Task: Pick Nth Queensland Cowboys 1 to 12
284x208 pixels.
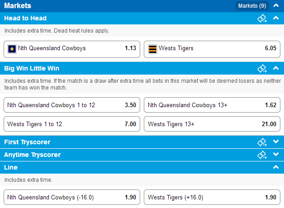Action: 72,105
